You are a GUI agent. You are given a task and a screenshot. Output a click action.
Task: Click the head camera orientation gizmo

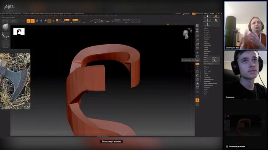(x=186, y=35)
